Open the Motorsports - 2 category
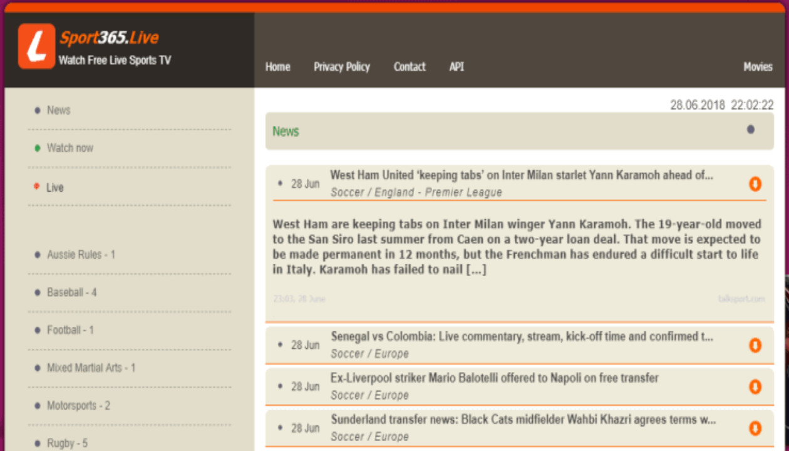The image size is (789, 451). (x=78, y=405)
